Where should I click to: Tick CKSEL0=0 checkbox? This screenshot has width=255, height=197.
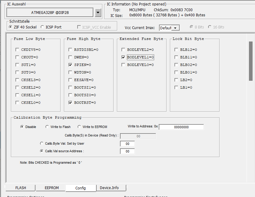[x=17, y=103]
